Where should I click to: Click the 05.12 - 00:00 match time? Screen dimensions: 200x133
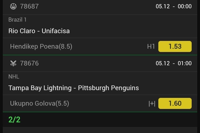[x=174, y=6]
